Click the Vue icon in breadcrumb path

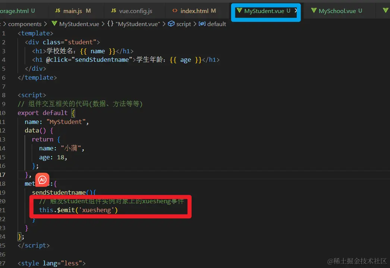[54, 23]
